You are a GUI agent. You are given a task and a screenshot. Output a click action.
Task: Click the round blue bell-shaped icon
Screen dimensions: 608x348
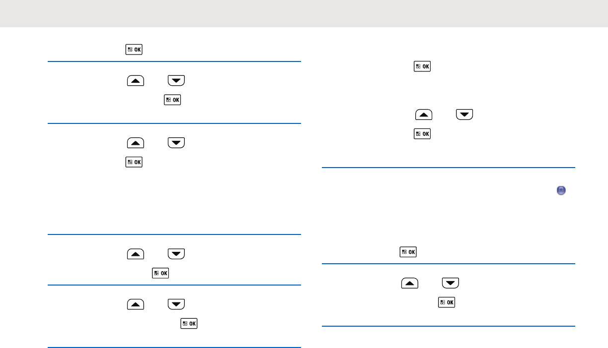coord(561,190)
